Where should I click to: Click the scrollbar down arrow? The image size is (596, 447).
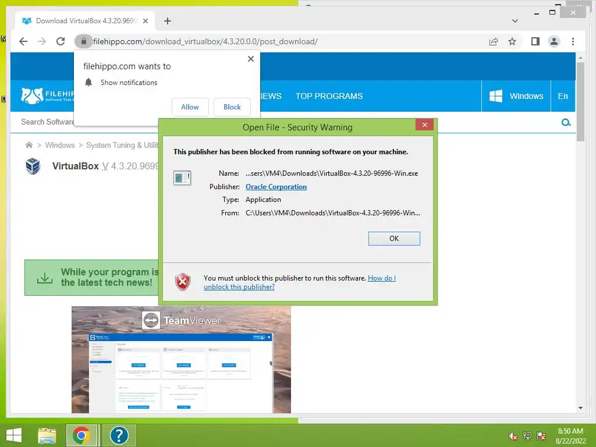(580, 408)
